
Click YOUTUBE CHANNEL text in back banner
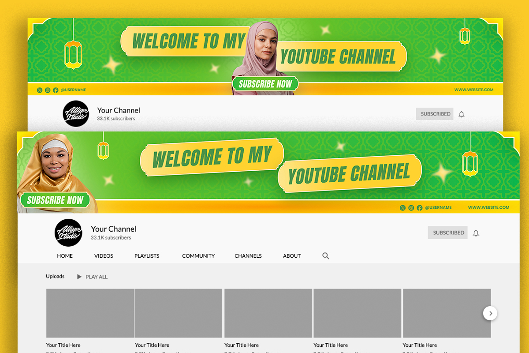coord(339,57)
